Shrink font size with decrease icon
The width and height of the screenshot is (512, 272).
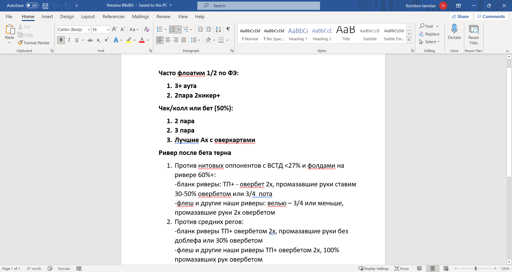pyautogui.click(x=123, y=29)
